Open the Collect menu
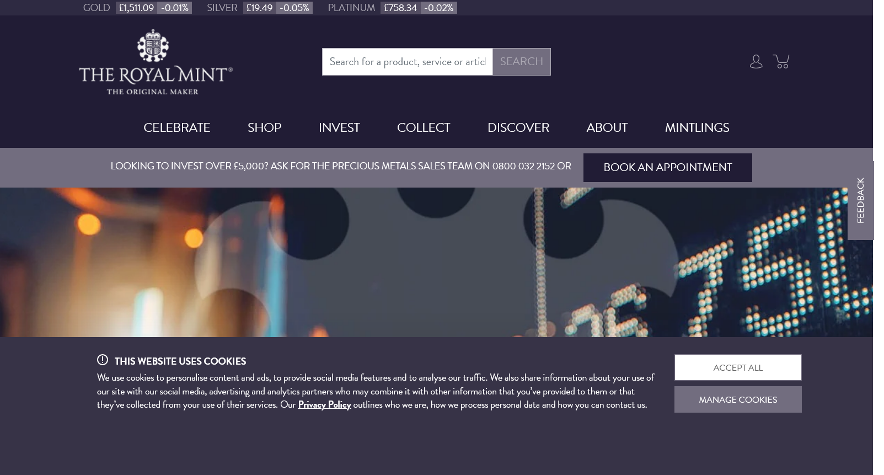Image resolution: width=884 pixels, height=475 pixels. [x=423, y=127]
